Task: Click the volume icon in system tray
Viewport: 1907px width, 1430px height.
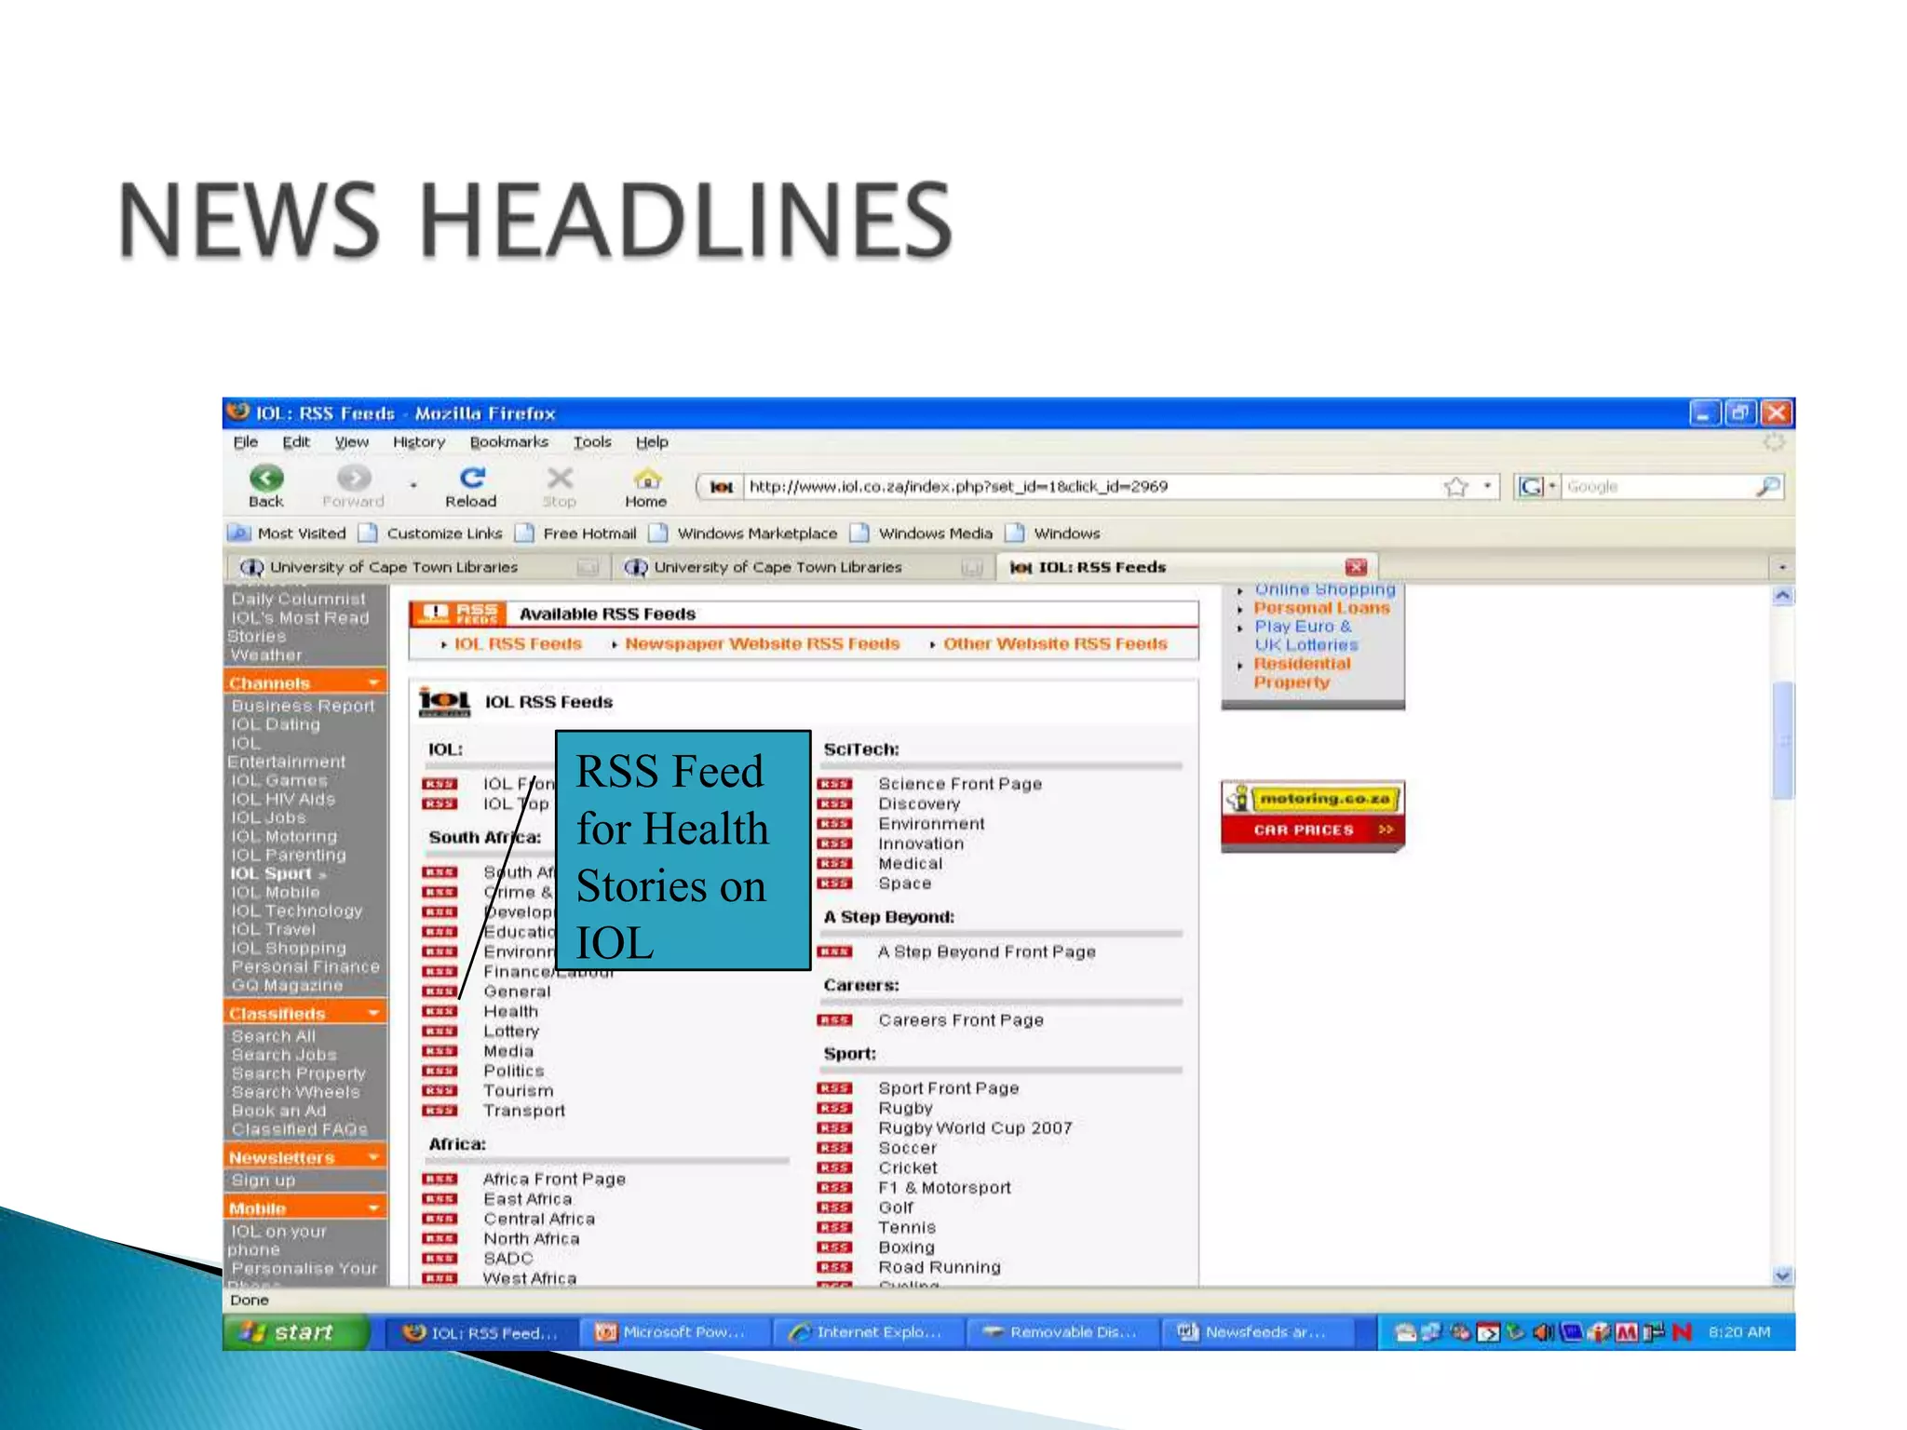Action: click(x=1542, y=1332)
